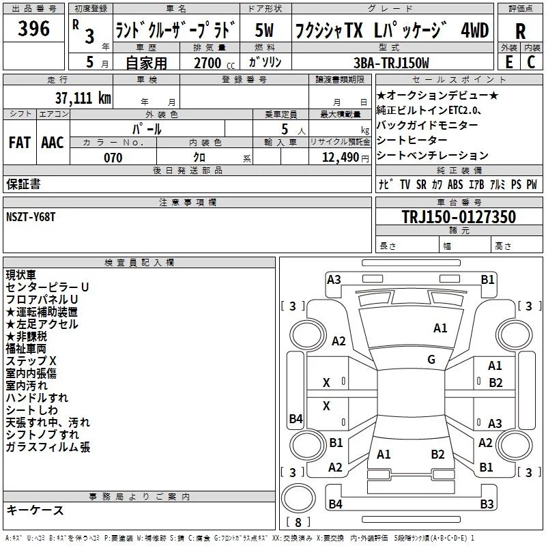Click PS in genuine equipment
Viewport: 546px width, 546px height.
[x=516, y=184]
